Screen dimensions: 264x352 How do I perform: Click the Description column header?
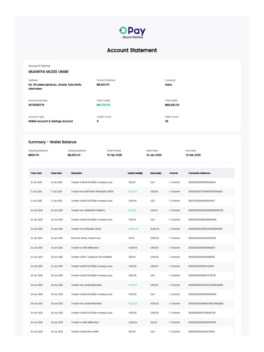point(77,173)
